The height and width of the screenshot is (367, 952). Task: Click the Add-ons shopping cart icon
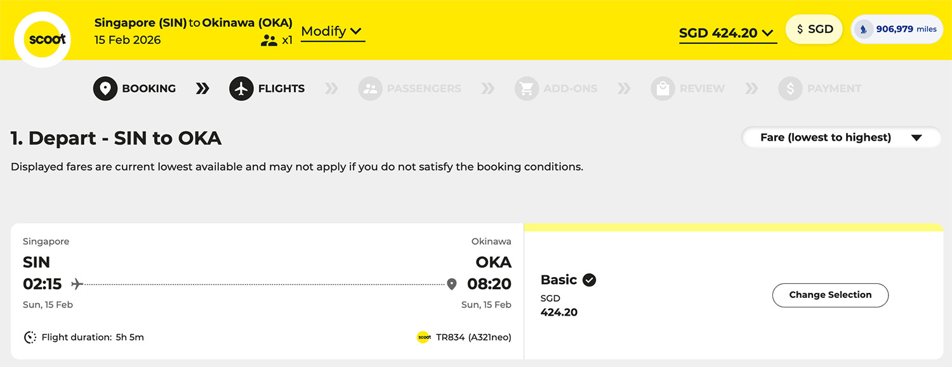click(527, 89)
